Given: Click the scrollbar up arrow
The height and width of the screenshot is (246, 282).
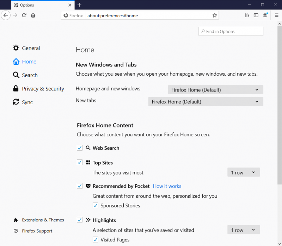Looking at the screenshot, I should (279, 24).
